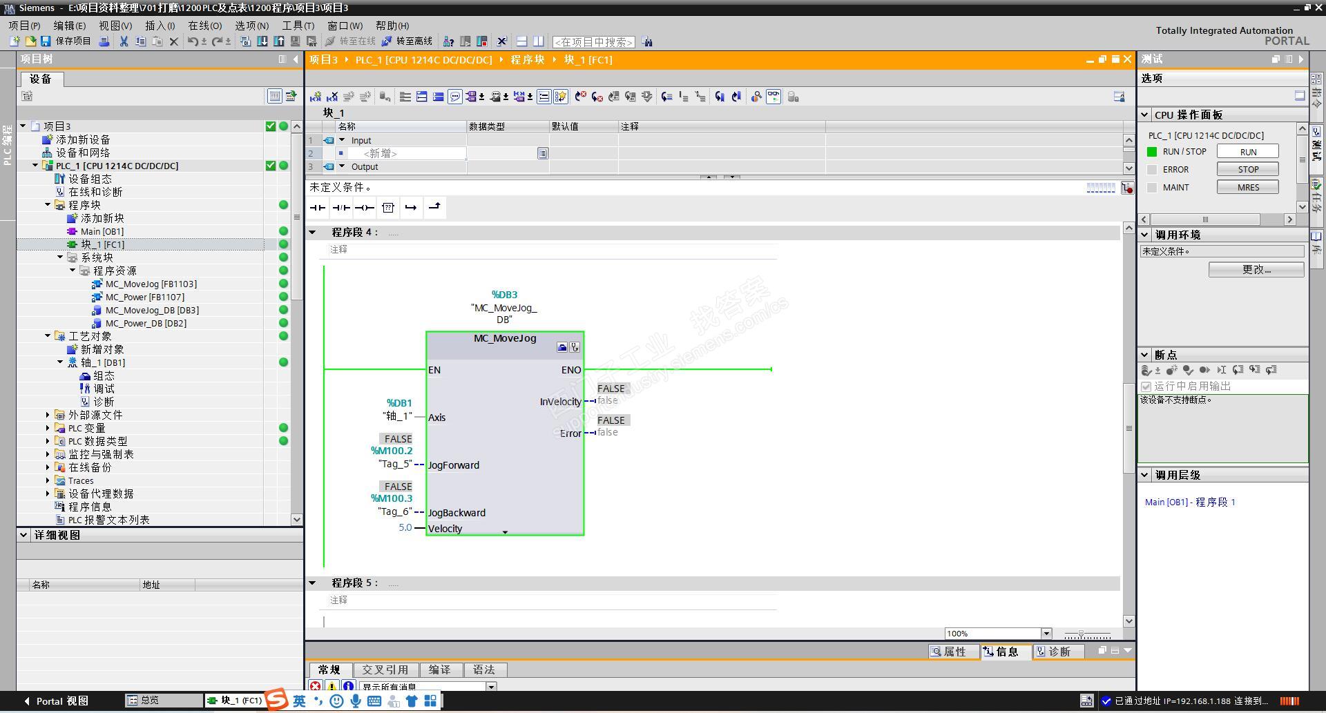Click the CPU panel horizontal scrollbar

coord(1205,219)
